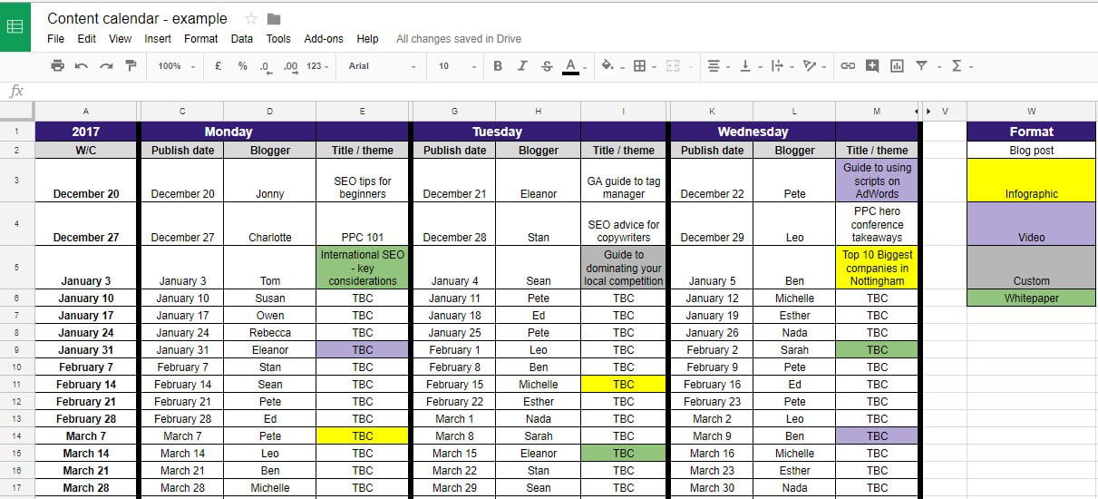Expand hidden columns arrow right of M
Image resolution: width=1098 pixels, height=499 pixels.
917,111
